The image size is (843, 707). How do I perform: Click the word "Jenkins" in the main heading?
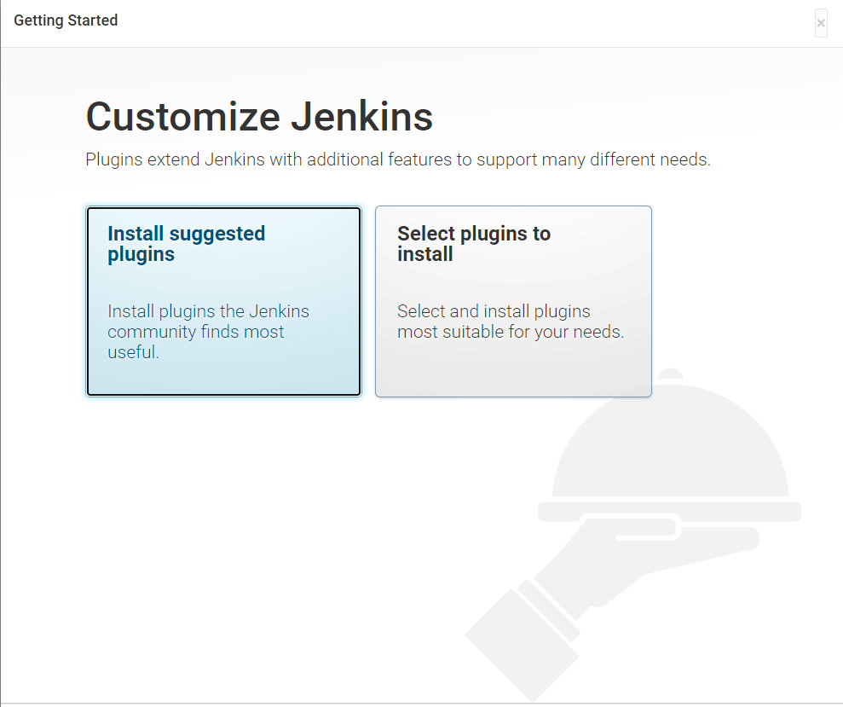tap(361, 117)
